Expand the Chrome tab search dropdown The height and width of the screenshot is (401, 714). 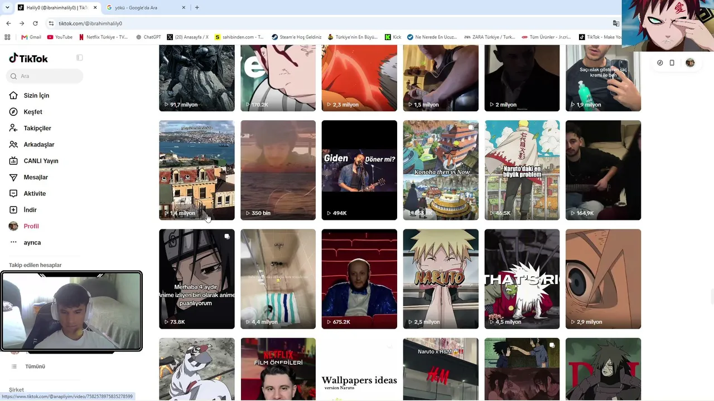click(x=7, y=8)
